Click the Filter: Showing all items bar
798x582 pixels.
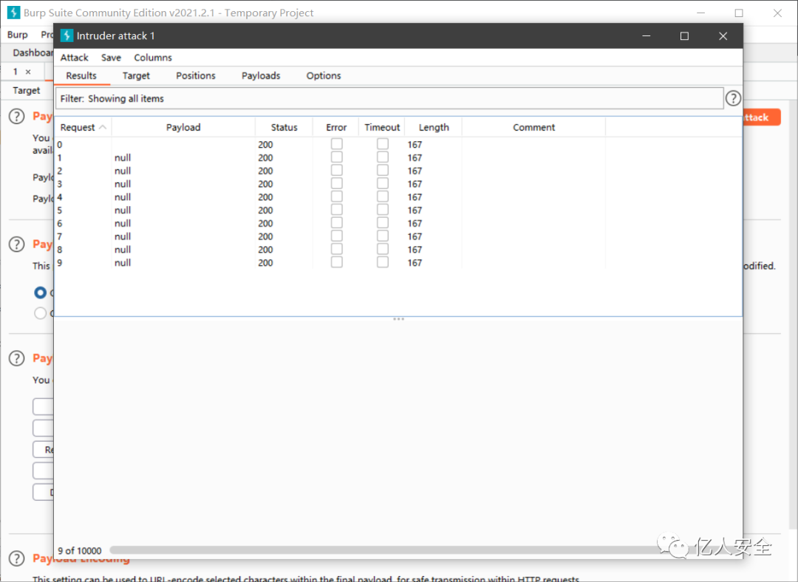[x=389, y=98]
